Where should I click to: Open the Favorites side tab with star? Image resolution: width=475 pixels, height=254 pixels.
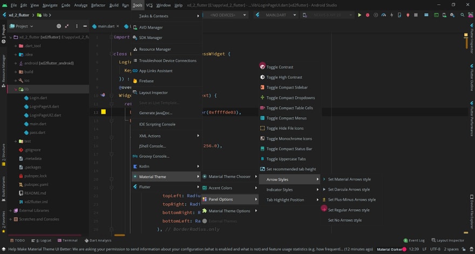pyautogui.click(x=4, y=221)
